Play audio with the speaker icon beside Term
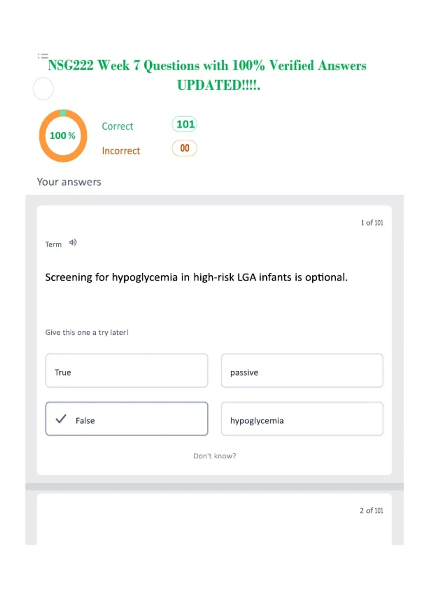The height and width of the screenshot is (607, 428). tap(73, 243)
